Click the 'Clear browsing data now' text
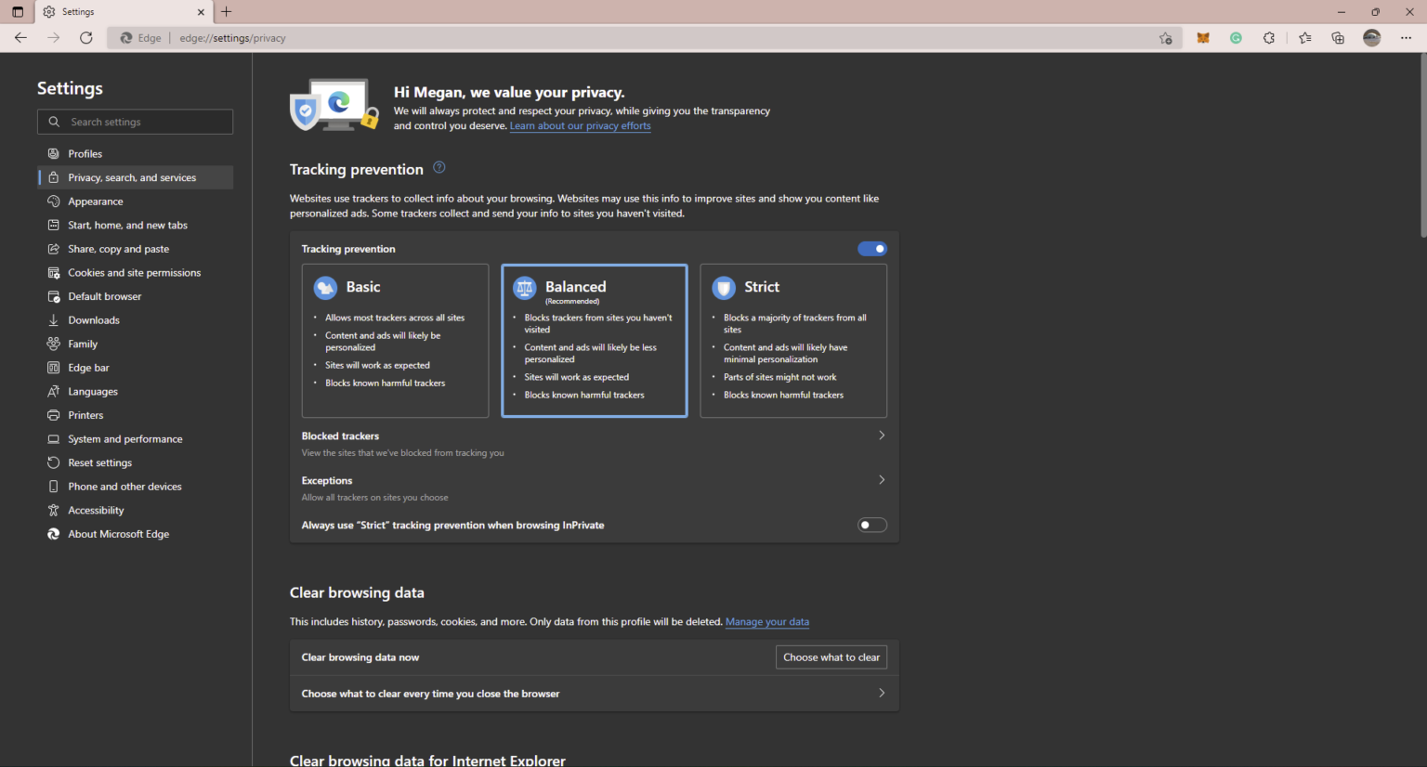The height and width of the screenshot is (767, 1427). point(360,657)
